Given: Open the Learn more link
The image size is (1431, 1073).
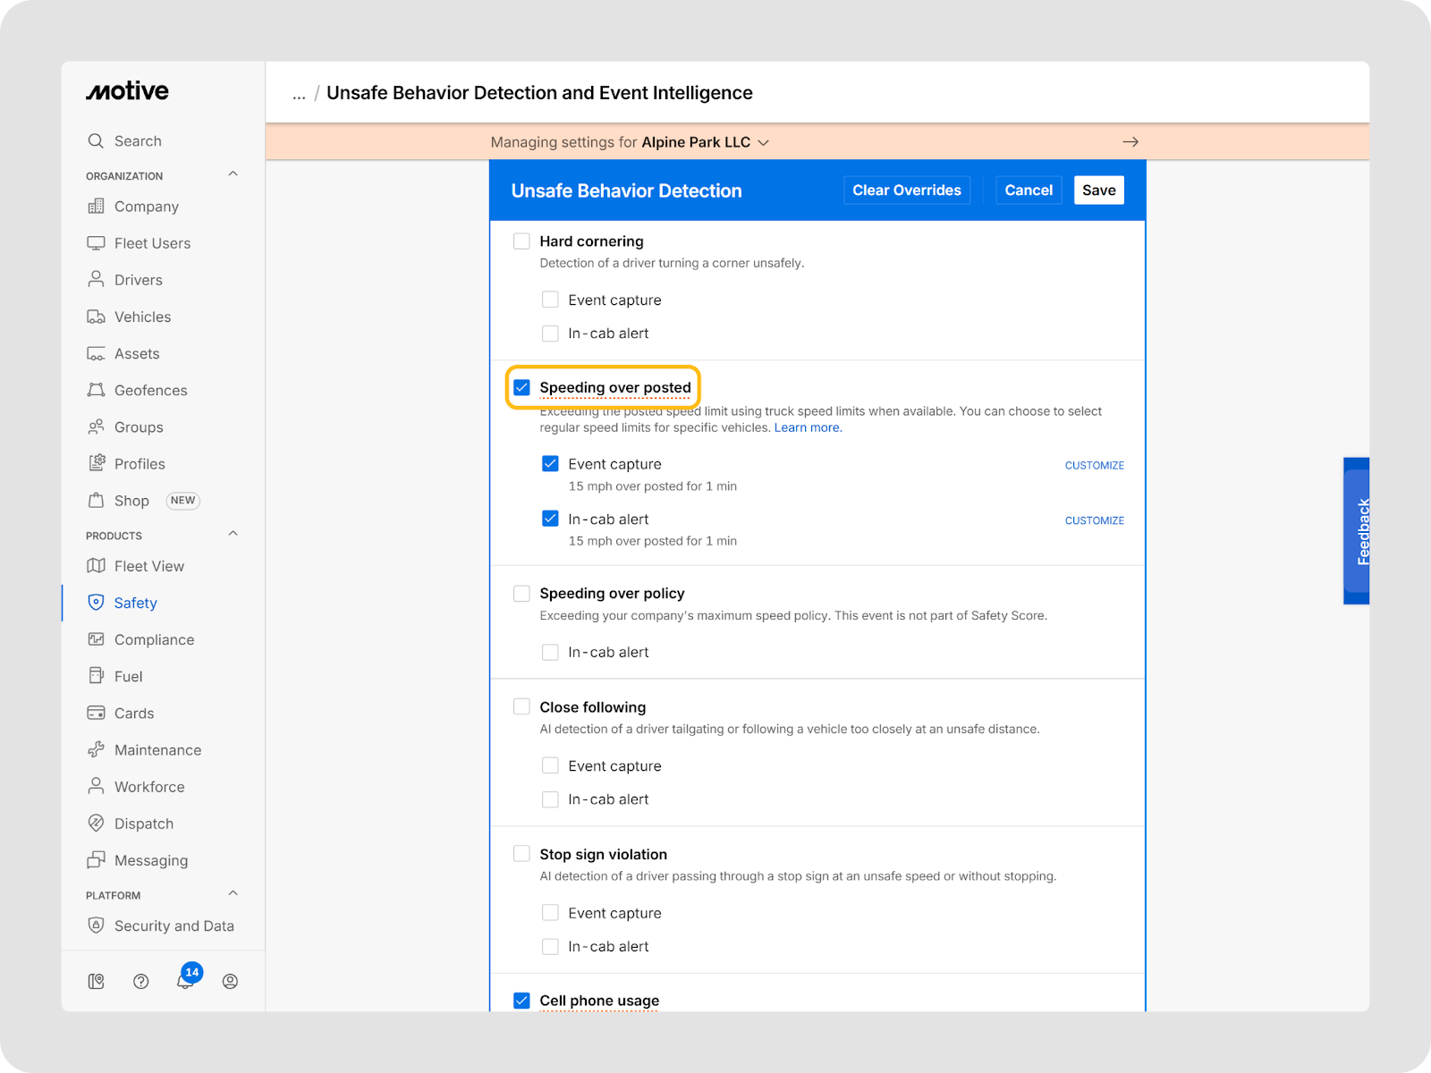Looking at the screenshot, I should [808, 427].
